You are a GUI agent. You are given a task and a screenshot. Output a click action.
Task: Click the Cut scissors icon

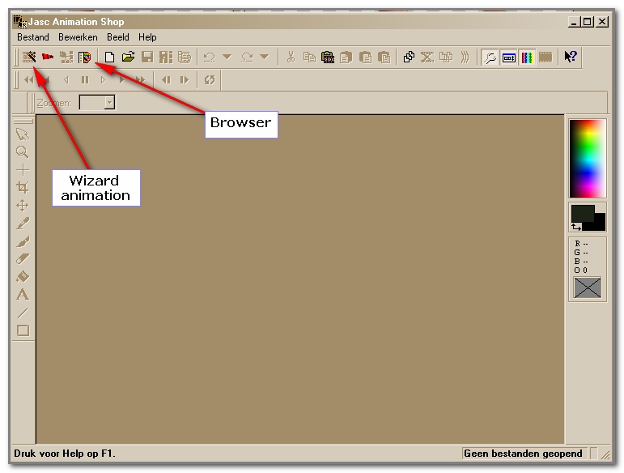click(291, 57)
